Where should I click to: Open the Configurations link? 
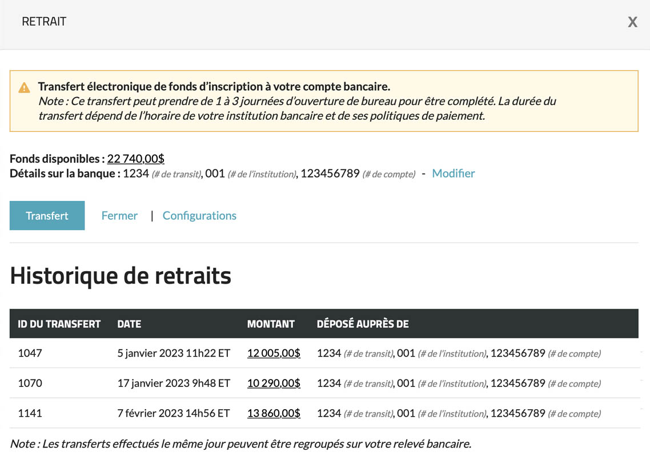click(x=199, y=216)
